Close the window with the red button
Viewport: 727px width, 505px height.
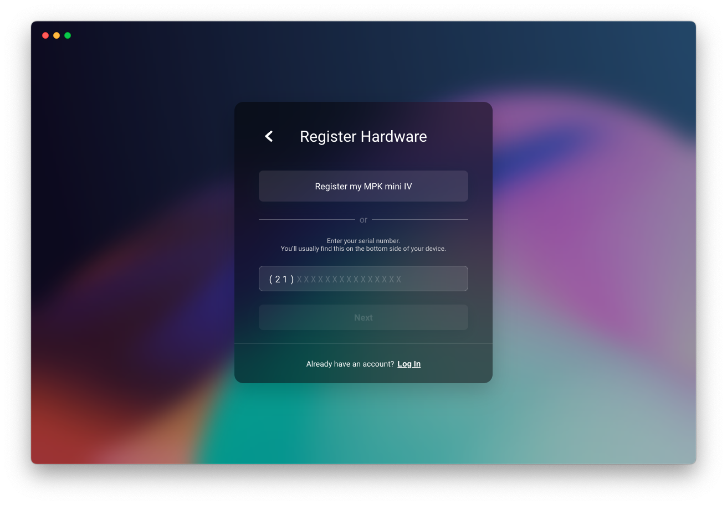pyautogui.click(x=45, y=35)
